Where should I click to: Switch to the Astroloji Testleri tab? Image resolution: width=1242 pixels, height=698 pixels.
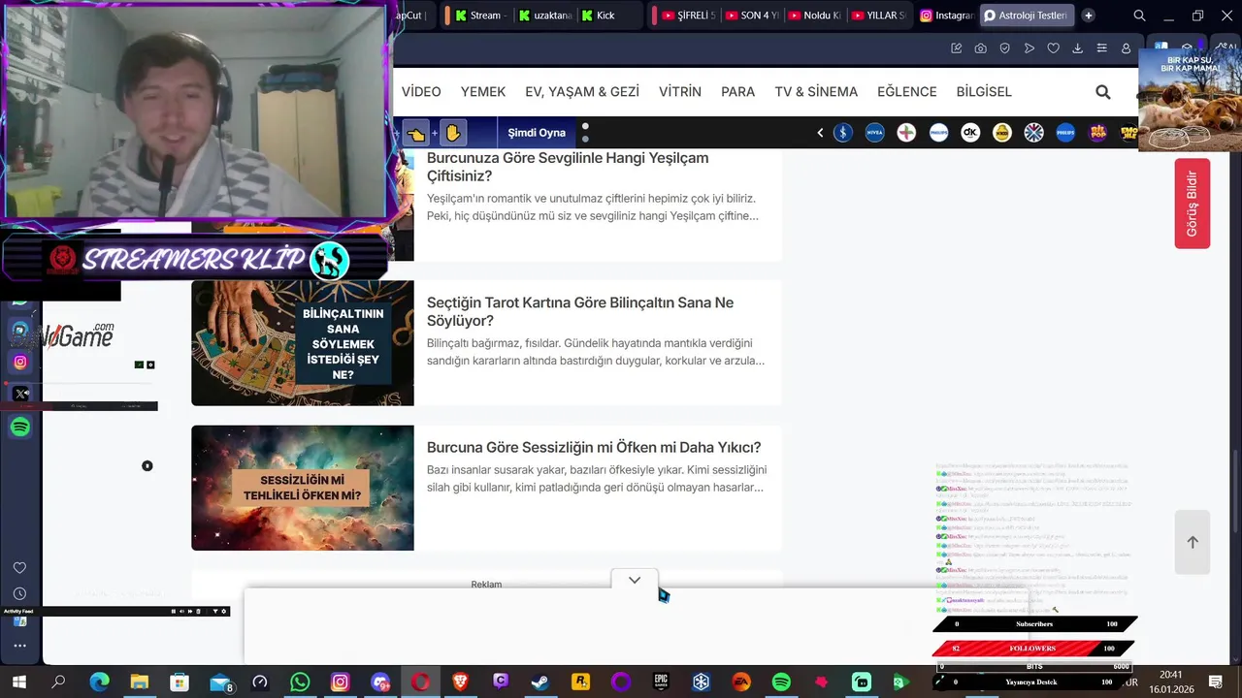click(x=1027, y=16)
